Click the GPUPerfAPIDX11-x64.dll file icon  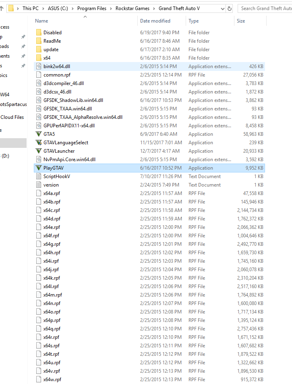[x=38, y=126]
